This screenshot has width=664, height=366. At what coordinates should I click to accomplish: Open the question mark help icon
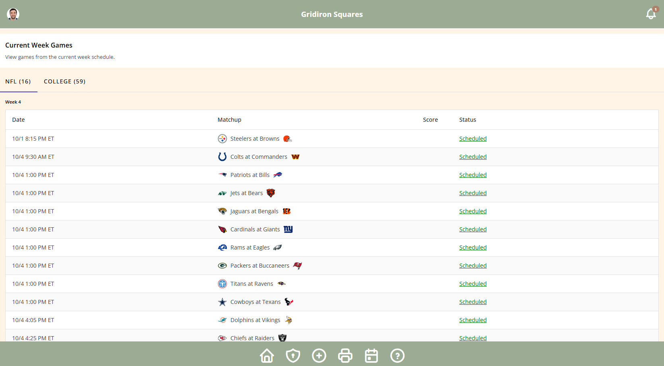click(397, 356)
